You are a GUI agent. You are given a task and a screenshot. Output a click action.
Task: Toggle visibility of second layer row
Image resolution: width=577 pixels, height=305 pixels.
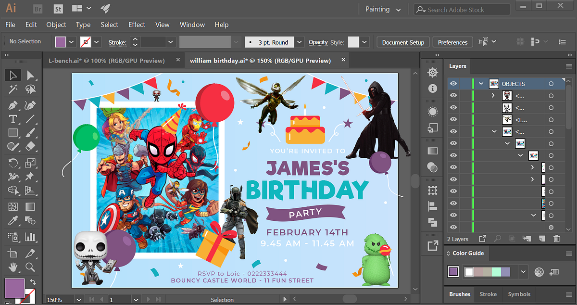[453, 96]
